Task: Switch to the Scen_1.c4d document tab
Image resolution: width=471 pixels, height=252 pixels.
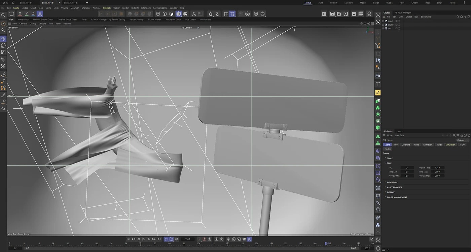Action: [26, 3]
